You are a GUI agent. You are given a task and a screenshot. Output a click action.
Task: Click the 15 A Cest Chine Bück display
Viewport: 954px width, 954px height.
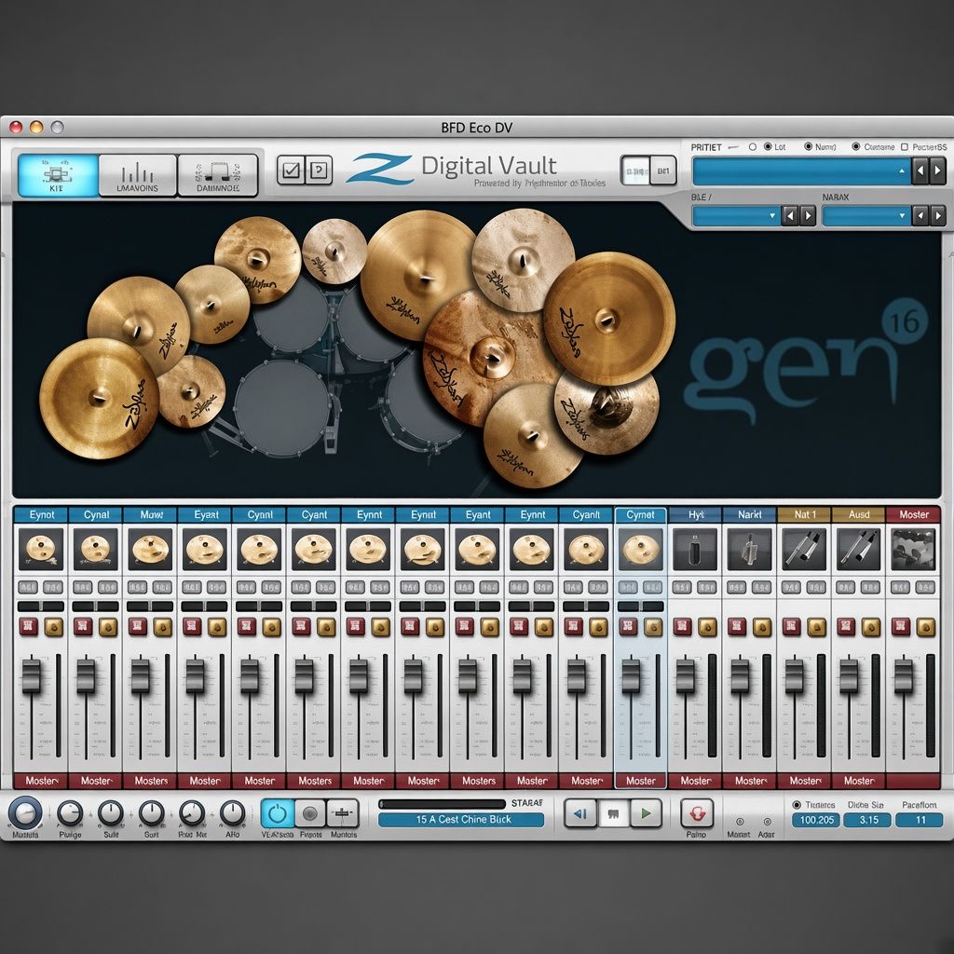[460, 820]
